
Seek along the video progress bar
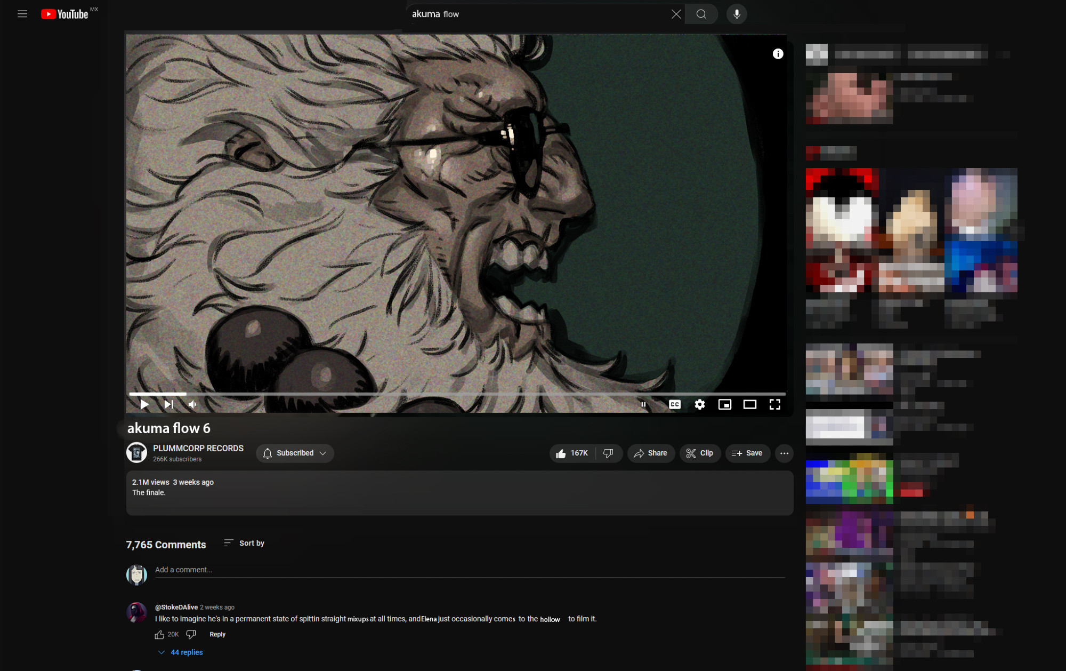click(x=457, y=394)
